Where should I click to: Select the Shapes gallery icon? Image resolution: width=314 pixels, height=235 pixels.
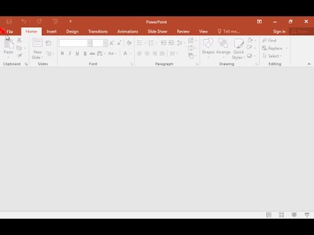click(208, 43)
